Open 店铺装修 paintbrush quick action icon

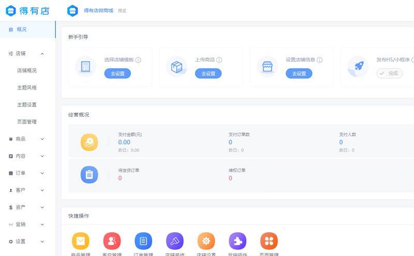[175, 241]
